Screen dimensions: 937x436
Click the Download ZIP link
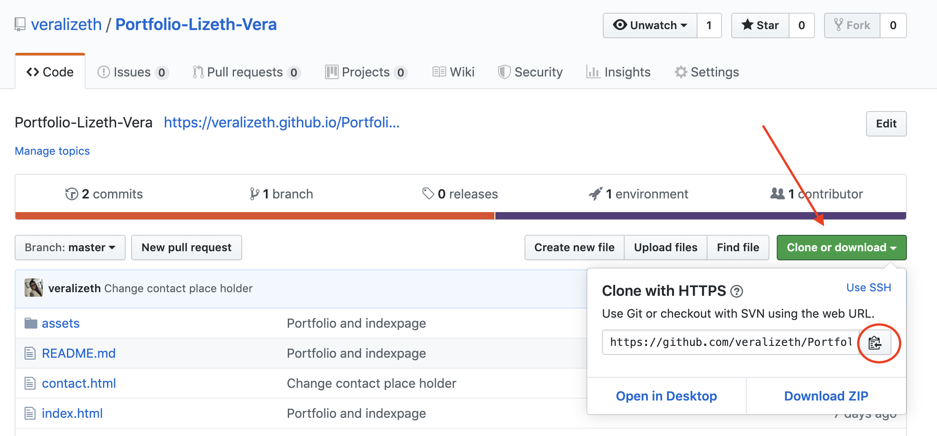tap(826, 396)
